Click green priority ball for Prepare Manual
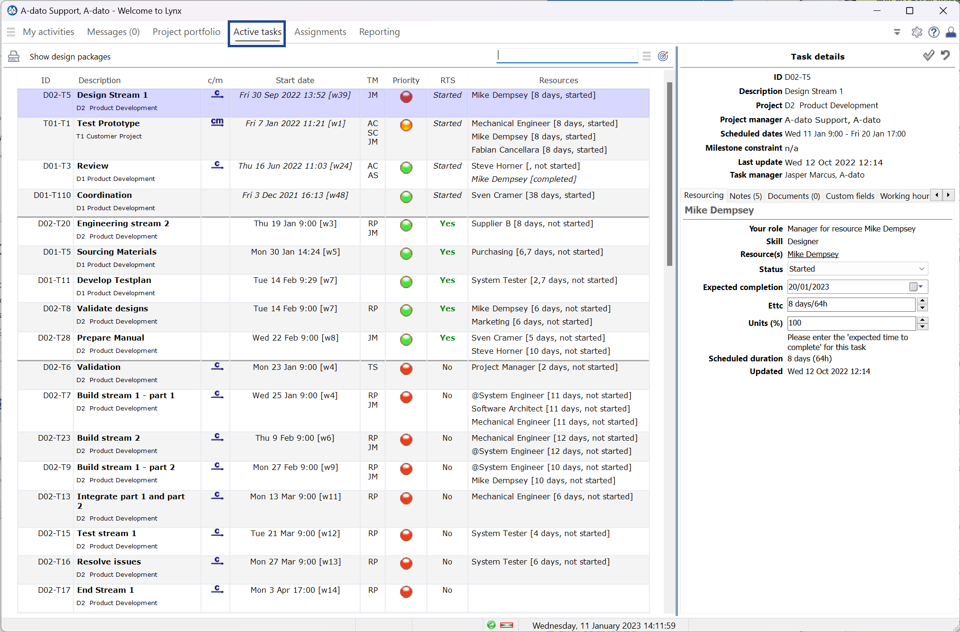Screen dimensions: 960x632 coord(406,340)
